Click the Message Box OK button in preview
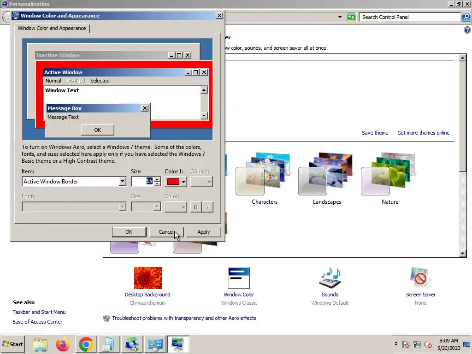 point(98,130)
